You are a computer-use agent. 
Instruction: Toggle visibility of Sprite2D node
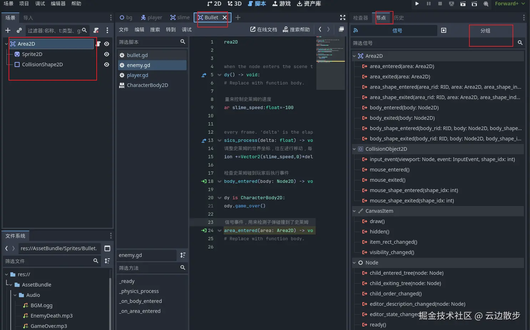point(107,54)
